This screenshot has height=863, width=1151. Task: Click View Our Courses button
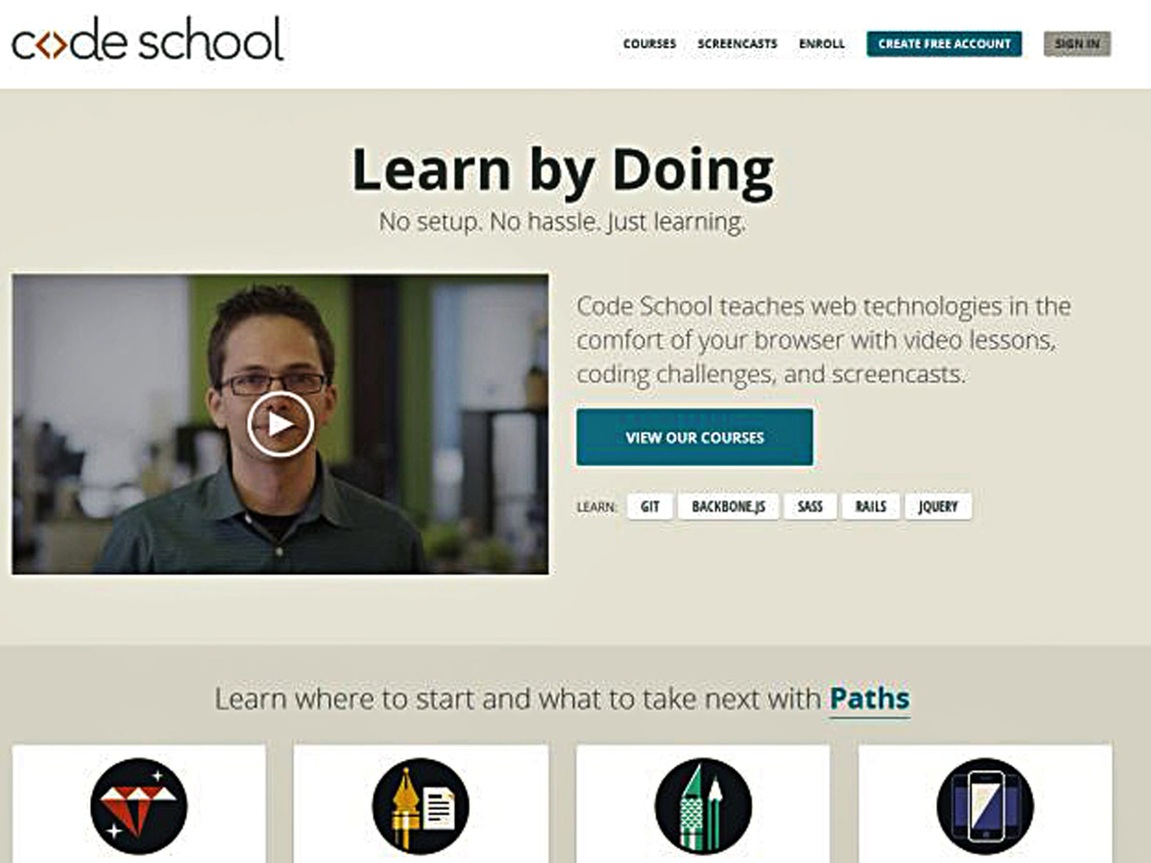coord(695,437)
